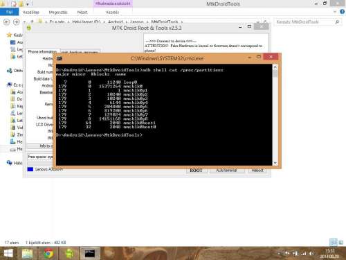This screenshot has height=260, width=346.
Task: Select root, backup, recovery tab
Action: click(80, 52)
